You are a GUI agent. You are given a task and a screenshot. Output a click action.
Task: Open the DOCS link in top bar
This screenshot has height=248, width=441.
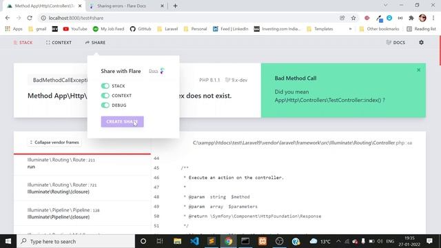coord(396,43)
